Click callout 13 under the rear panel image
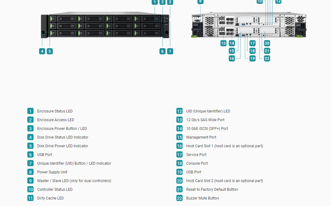The height and width of the screenshot is (206, 331). (x=223, y=43)
